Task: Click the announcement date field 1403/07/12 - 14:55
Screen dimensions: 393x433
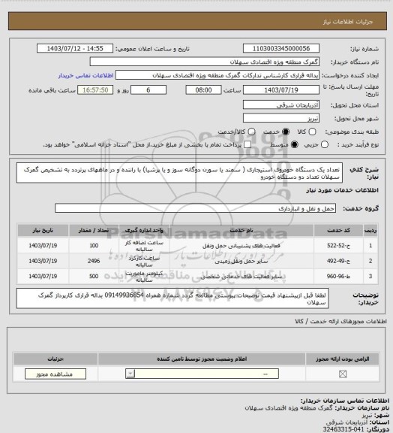Action: pyautogui.click(x=75, y=48)
